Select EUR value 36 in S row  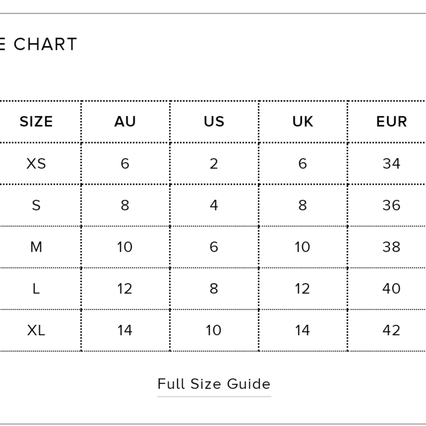(391, 205)
